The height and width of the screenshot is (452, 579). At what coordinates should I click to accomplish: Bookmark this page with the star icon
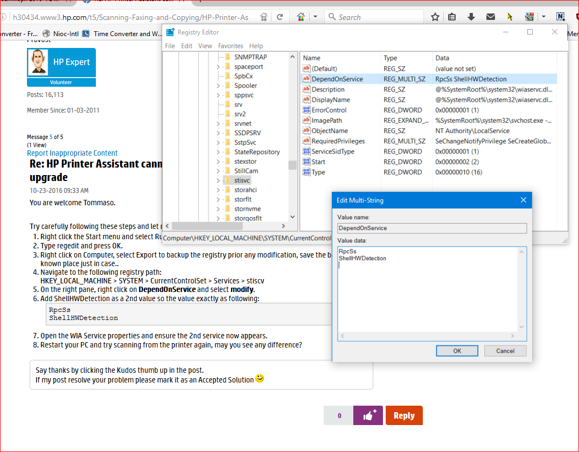point(435,17)
